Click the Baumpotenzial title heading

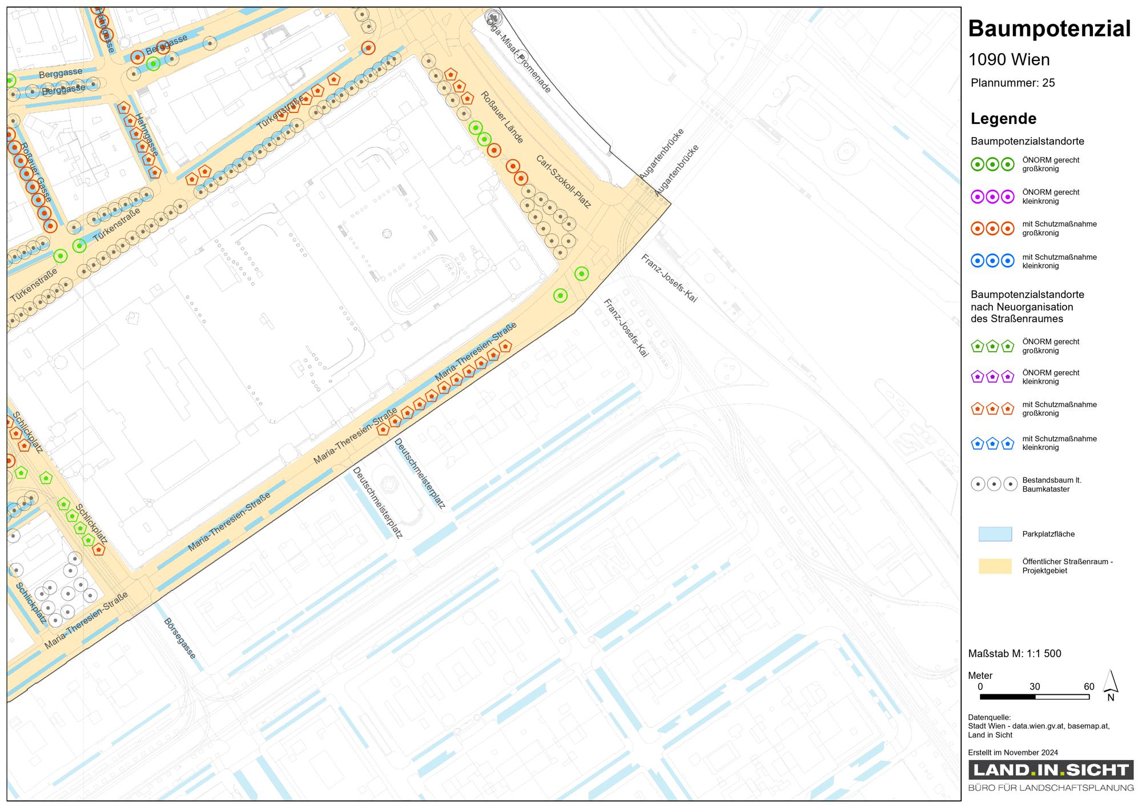click(x=1049, y=29)
